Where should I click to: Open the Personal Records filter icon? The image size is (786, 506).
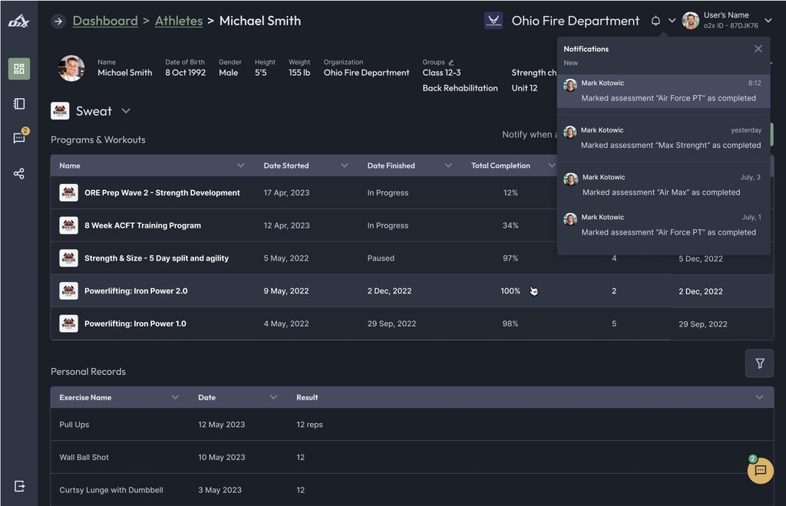[x=759, y=363]
